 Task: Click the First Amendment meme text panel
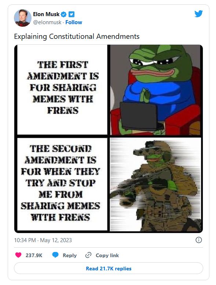pyautogui.click(x=62, y=90)
